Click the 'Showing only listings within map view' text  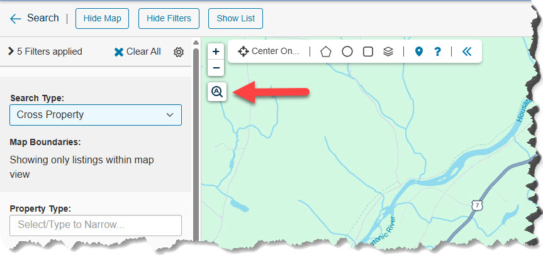point(82,167)
